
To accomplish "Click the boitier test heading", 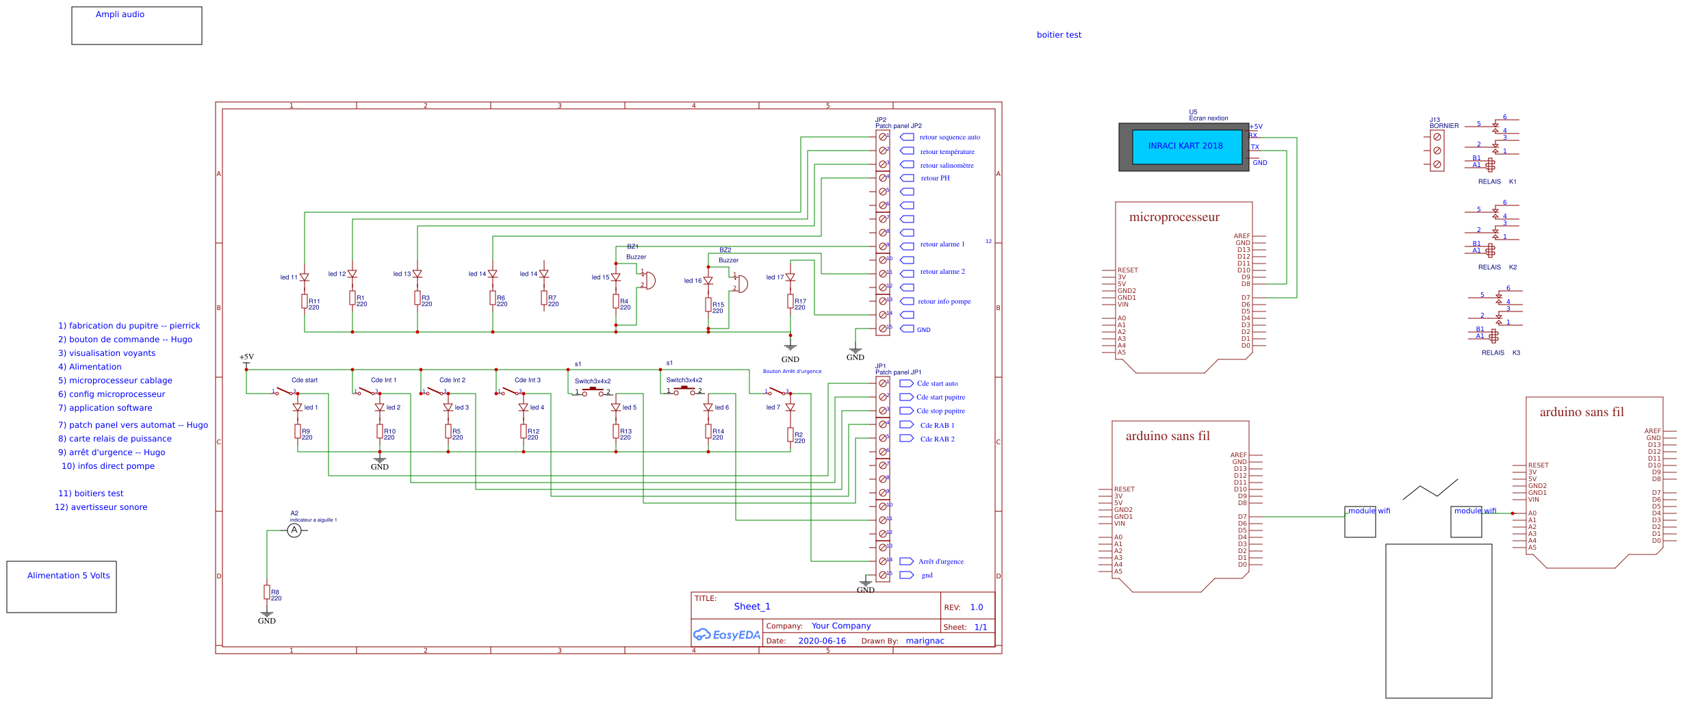I will [x=1059, y=34].
